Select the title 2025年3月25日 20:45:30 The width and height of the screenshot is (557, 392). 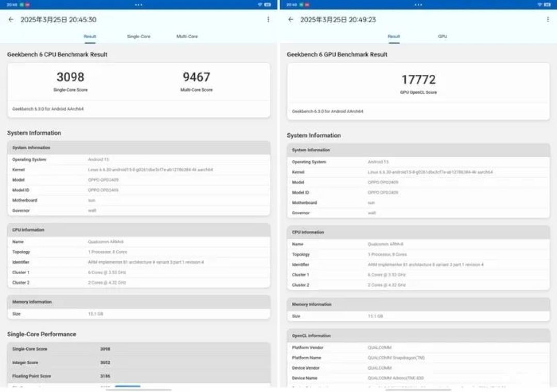pyautogui.click(x=58, y=20)
